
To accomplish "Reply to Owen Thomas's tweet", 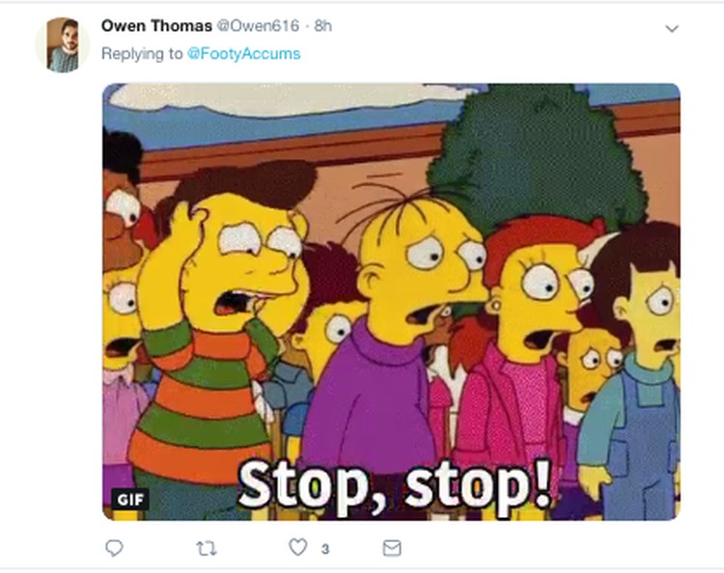I will coord(114,548).
